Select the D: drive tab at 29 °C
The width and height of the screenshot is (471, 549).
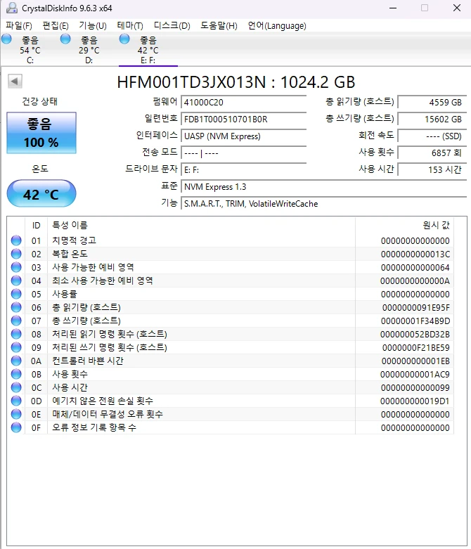(x=89, y=50)
